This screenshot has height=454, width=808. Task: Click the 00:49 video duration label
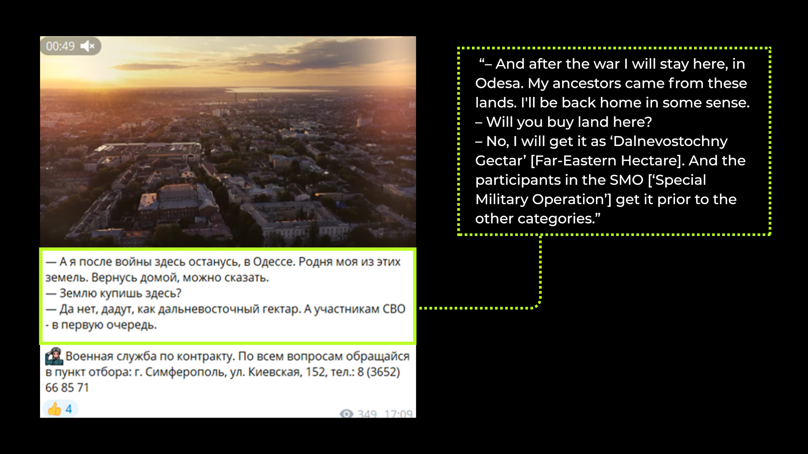[60, 46]
